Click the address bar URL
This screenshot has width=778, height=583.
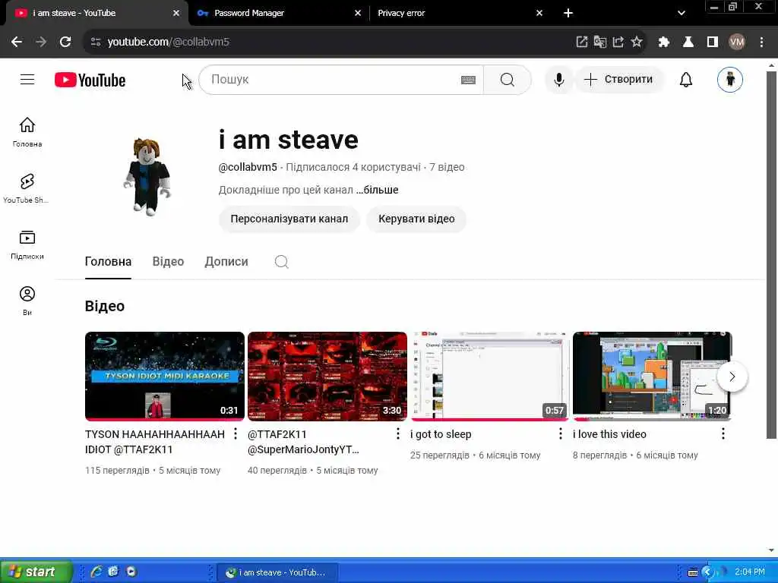point(168,43)
